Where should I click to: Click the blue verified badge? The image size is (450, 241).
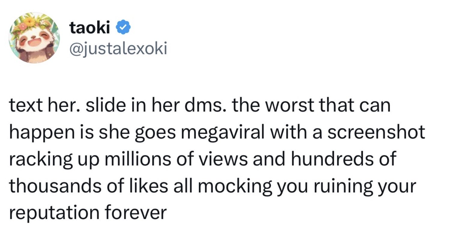click(x=123, y=29)
